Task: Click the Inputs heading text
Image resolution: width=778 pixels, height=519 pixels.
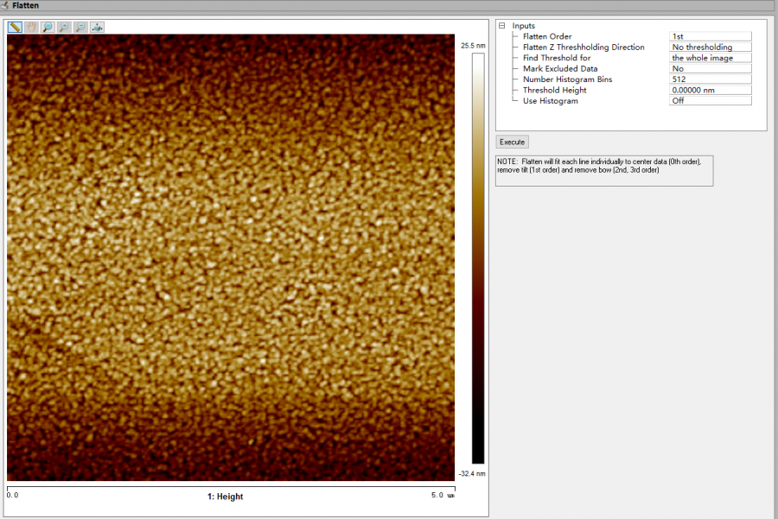Action: [x=524, y=25]
